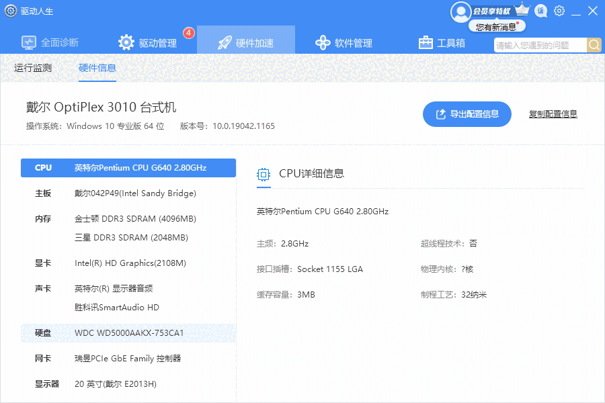Click the 导出配置信息 button
Viewport: 605px width, 403px height.
467,114
